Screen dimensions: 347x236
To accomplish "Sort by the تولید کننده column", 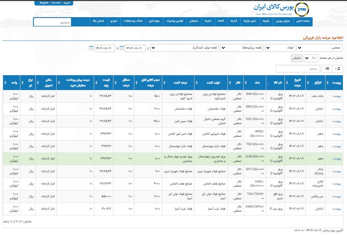I will point(211,83).
